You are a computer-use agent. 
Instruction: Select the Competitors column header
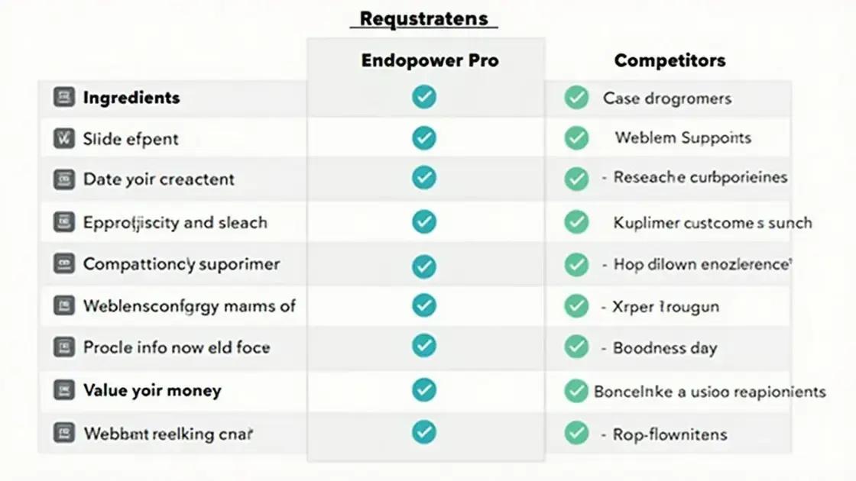coord(670,60)
